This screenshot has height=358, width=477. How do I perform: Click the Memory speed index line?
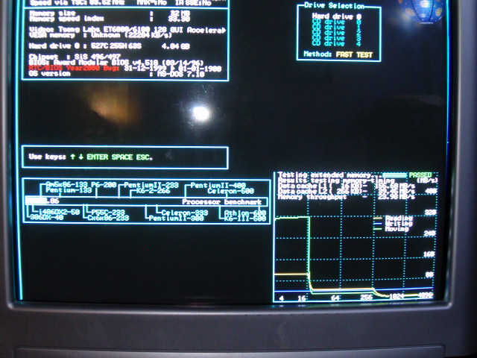pyautogui.click(x=110, y=19)
